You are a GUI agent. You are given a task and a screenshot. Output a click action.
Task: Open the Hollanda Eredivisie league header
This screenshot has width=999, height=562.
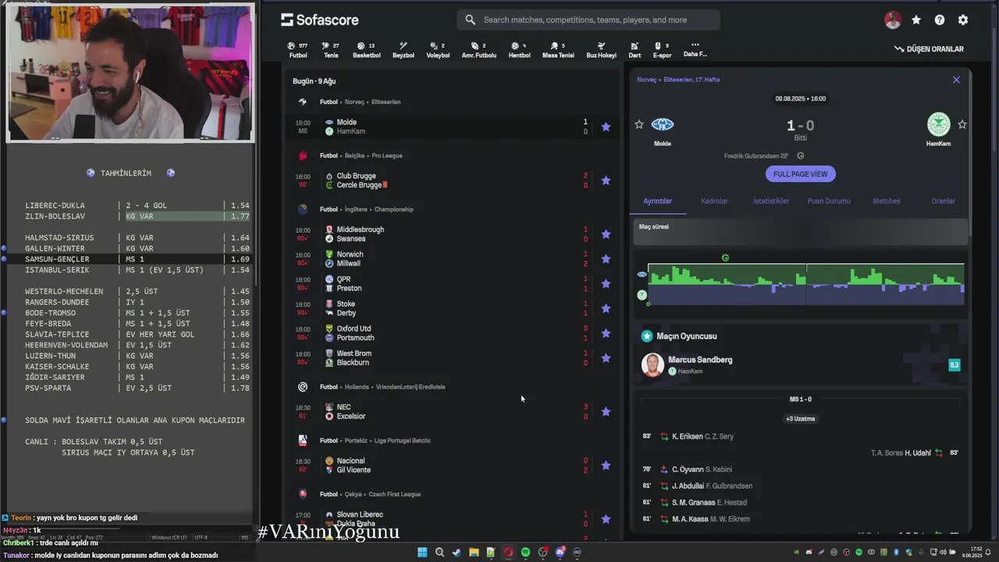pos(382,386)
